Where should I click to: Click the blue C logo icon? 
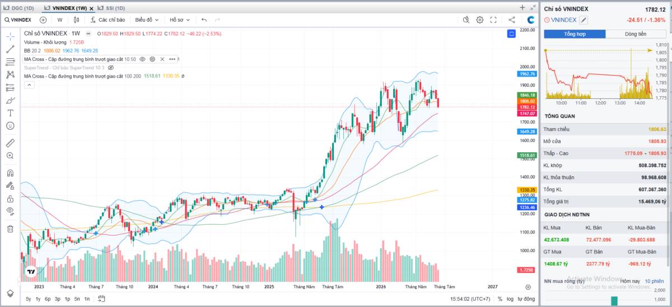pyautogui.click(x=531, y=20)
